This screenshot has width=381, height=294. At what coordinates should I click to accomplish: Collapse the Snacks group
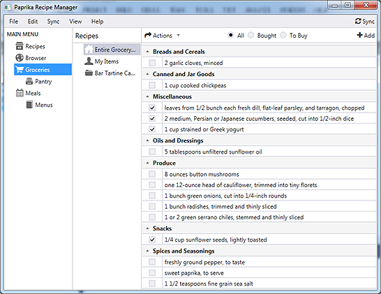click(x=147, y=228)
